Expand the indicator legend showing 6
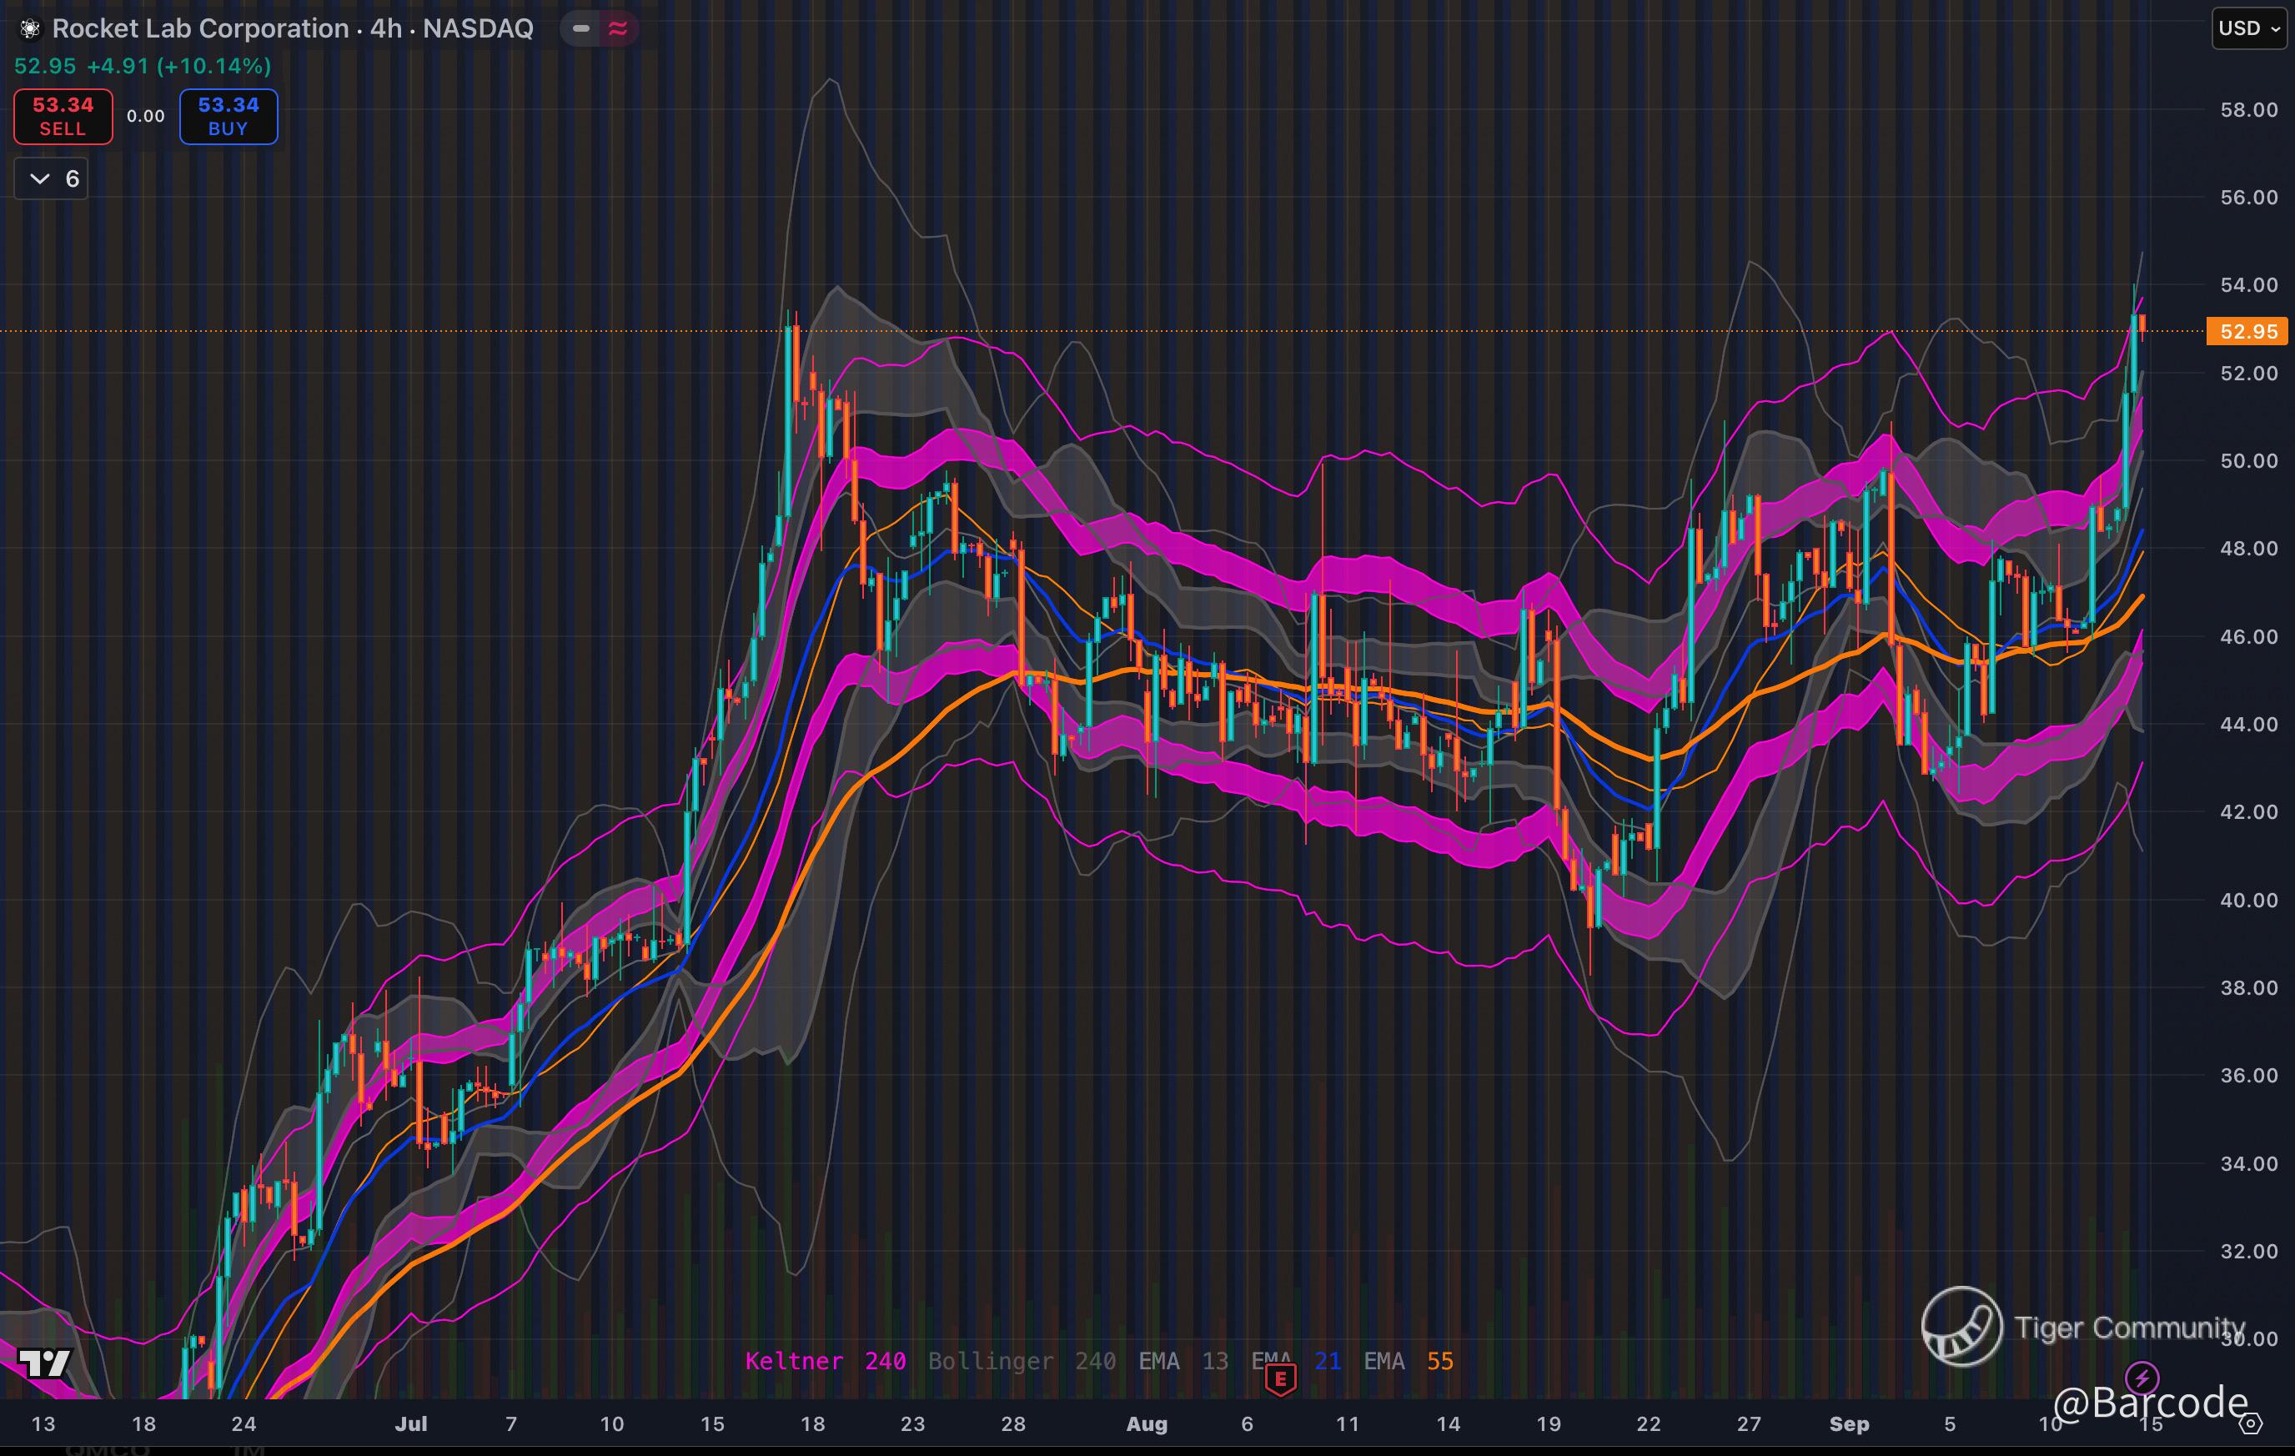 tap(52, 179)
